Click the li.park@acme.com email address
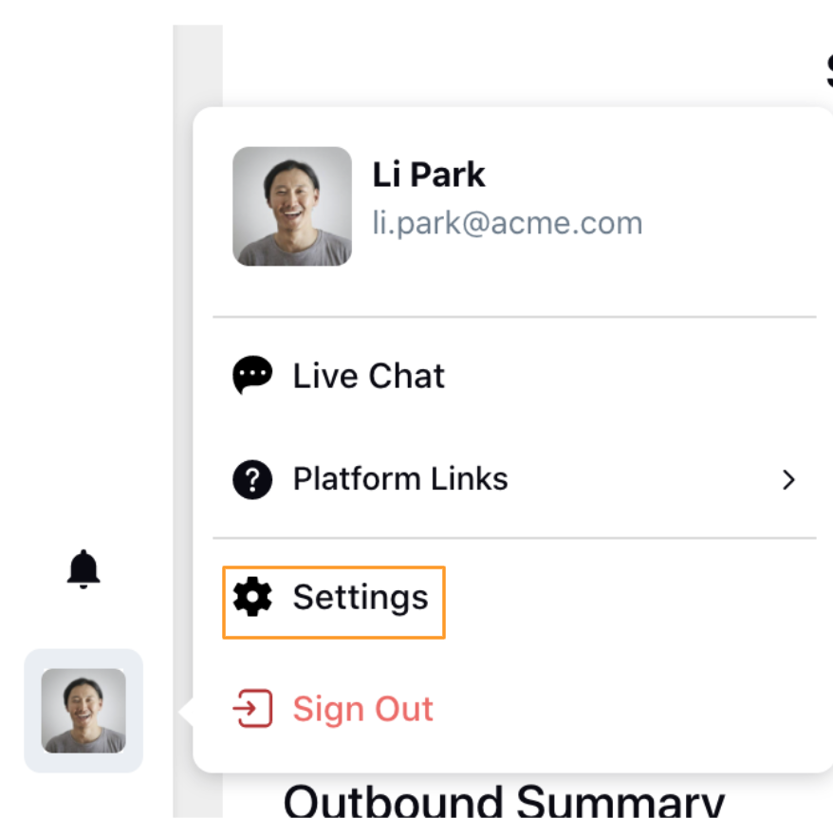Viewport: 833px width, 818px height. [x=508, y=223]
